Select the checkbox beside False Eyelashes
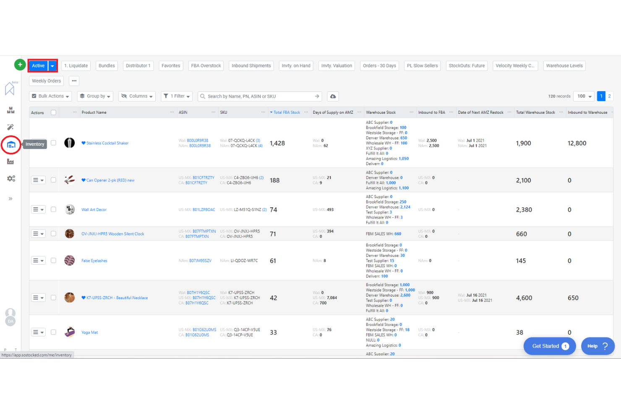The width and height of the screenshot is (621, 414). [53, 260]
